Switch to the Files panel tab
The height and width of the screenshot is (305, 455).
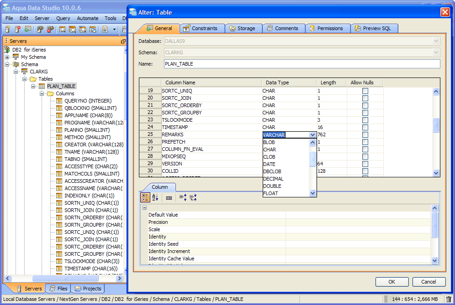tap(58, 289)
